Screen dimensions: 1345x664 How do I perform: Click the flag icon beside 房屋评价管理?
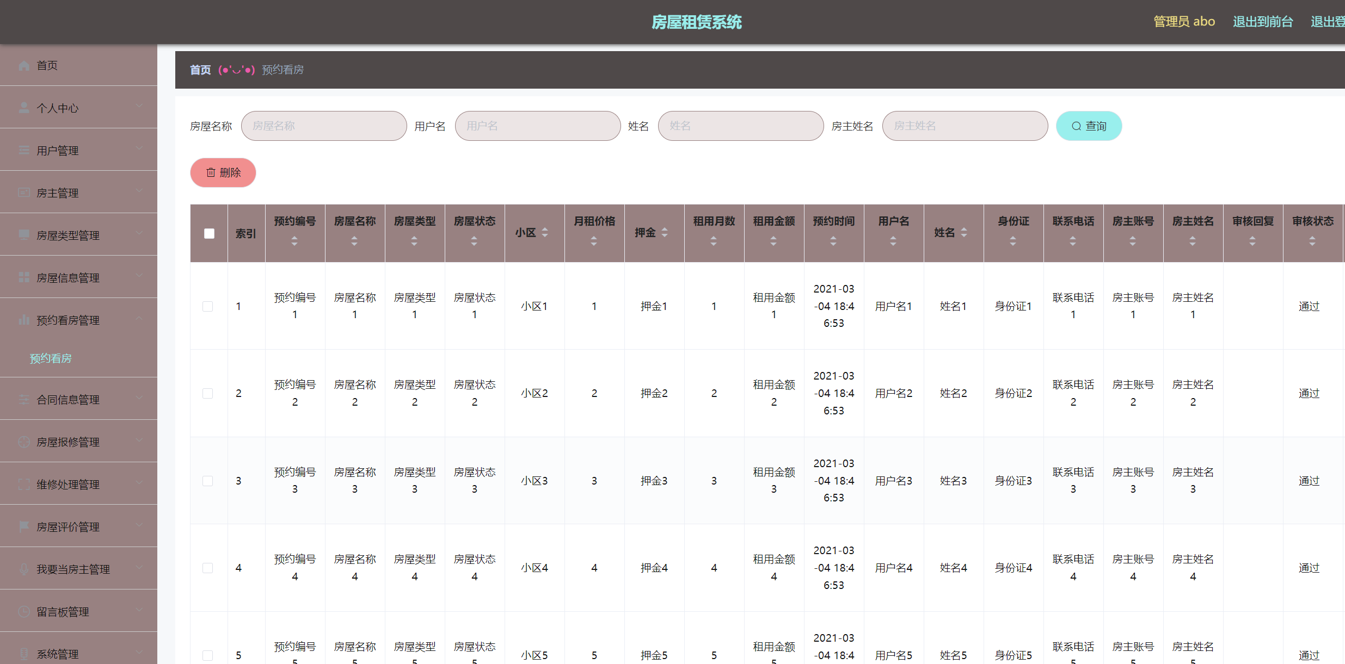click(24, 526)
